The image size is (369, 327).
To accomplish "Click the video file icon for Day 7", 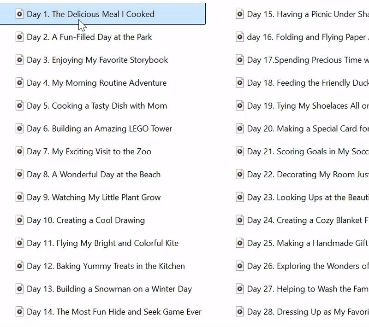I will [x=19, y=152].
